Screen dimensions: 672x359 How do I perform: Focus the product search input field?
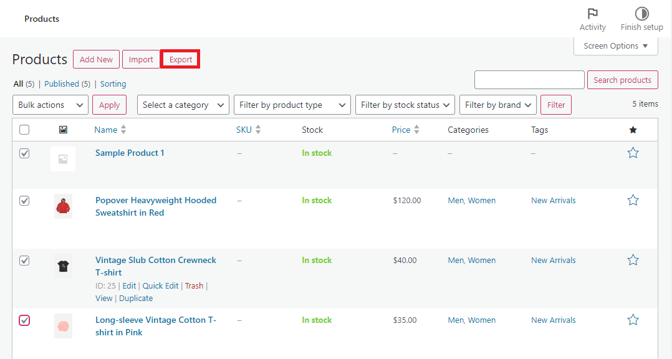point(529,80)
